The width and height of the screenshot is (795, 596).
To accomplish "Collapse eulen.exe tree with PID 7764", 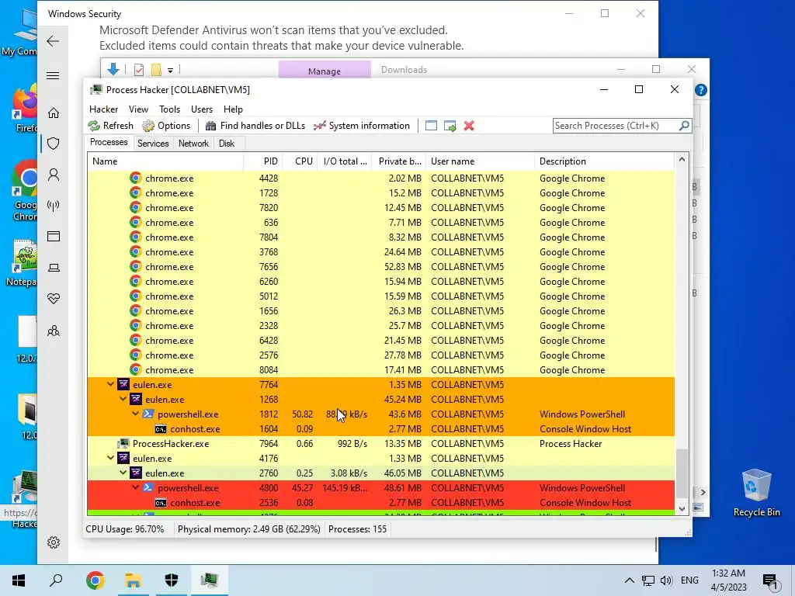I will tap(110, 385).
